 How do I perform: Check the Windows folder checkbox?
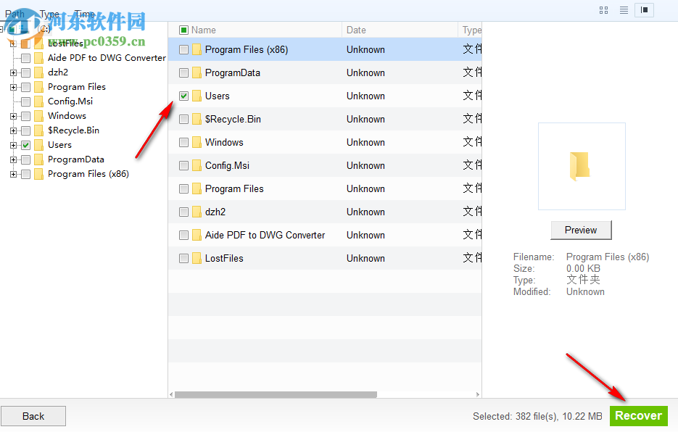click(183, 142)
